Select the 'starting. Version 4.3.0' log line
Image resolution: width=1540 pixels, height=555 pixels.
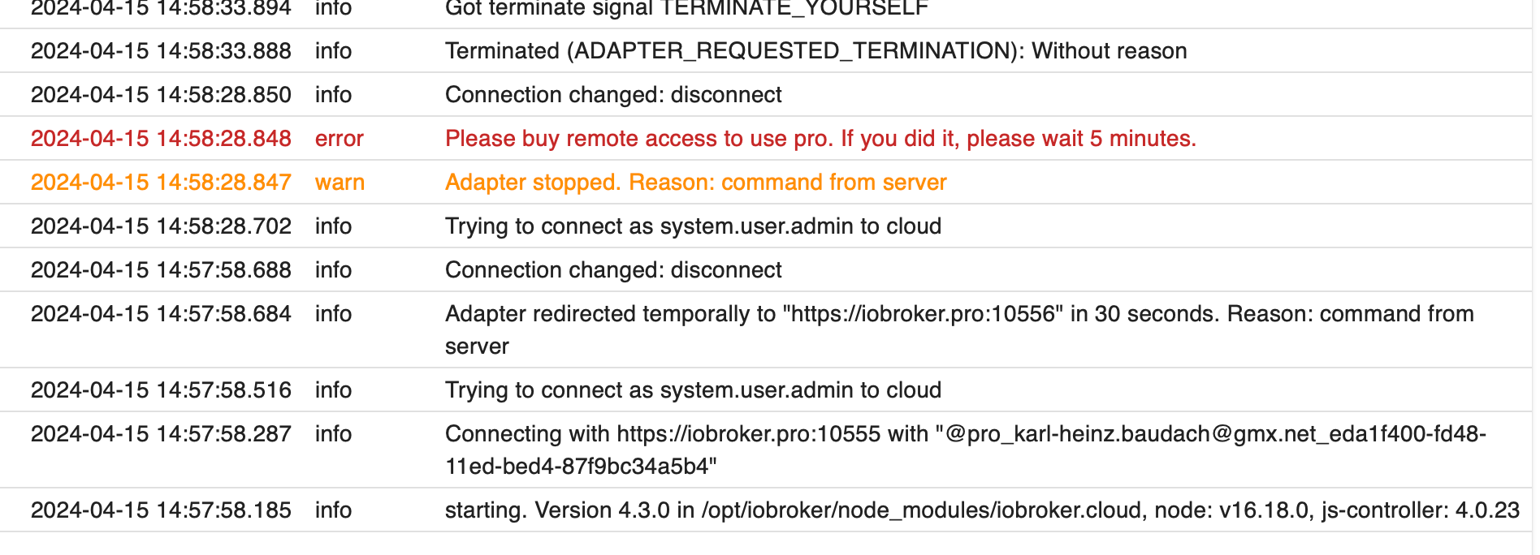tap(982, 510)
